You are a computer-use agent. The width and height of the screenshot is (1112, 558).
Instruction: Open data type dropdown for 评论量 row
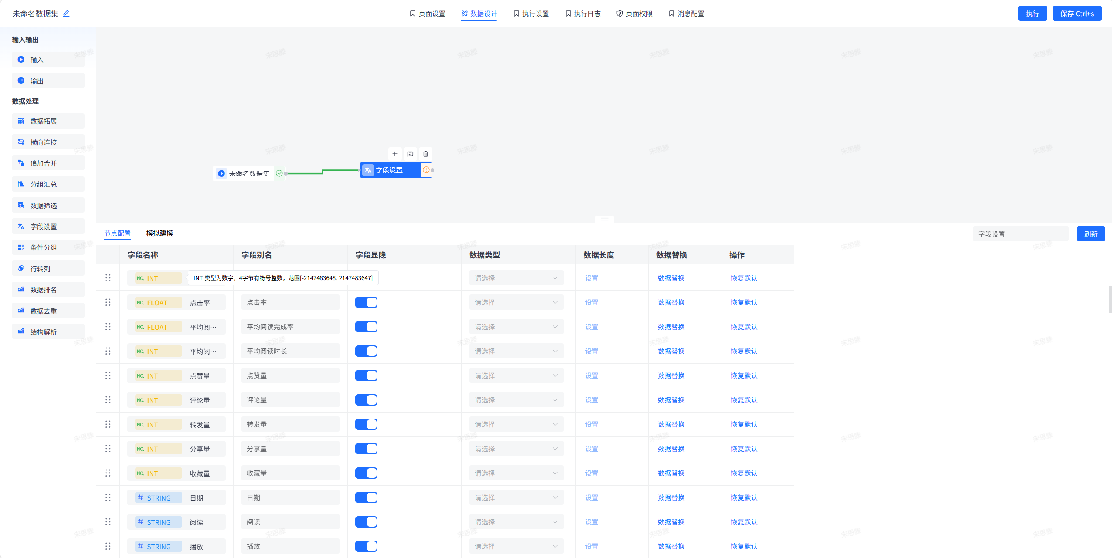point(516,400)
